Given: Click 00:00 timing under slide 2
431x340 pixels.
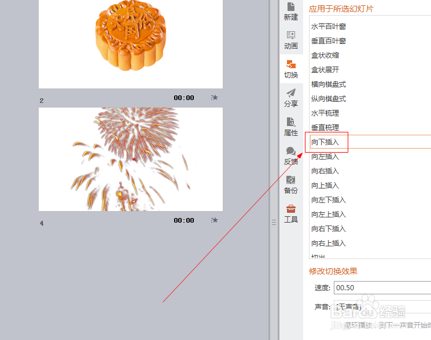Looking at the screenshot, I should coord(184,98).
